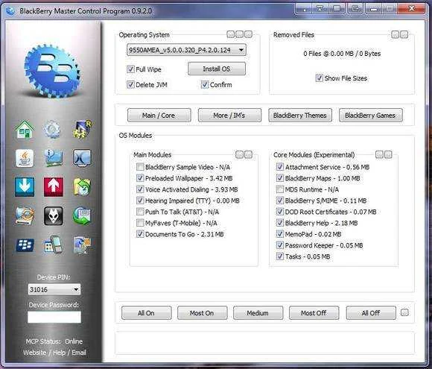Image resolution: width=432 pixels, height=369 pixels.
Task: Uncheck the Delete JVM checkbox
Action: pos(130,84)
